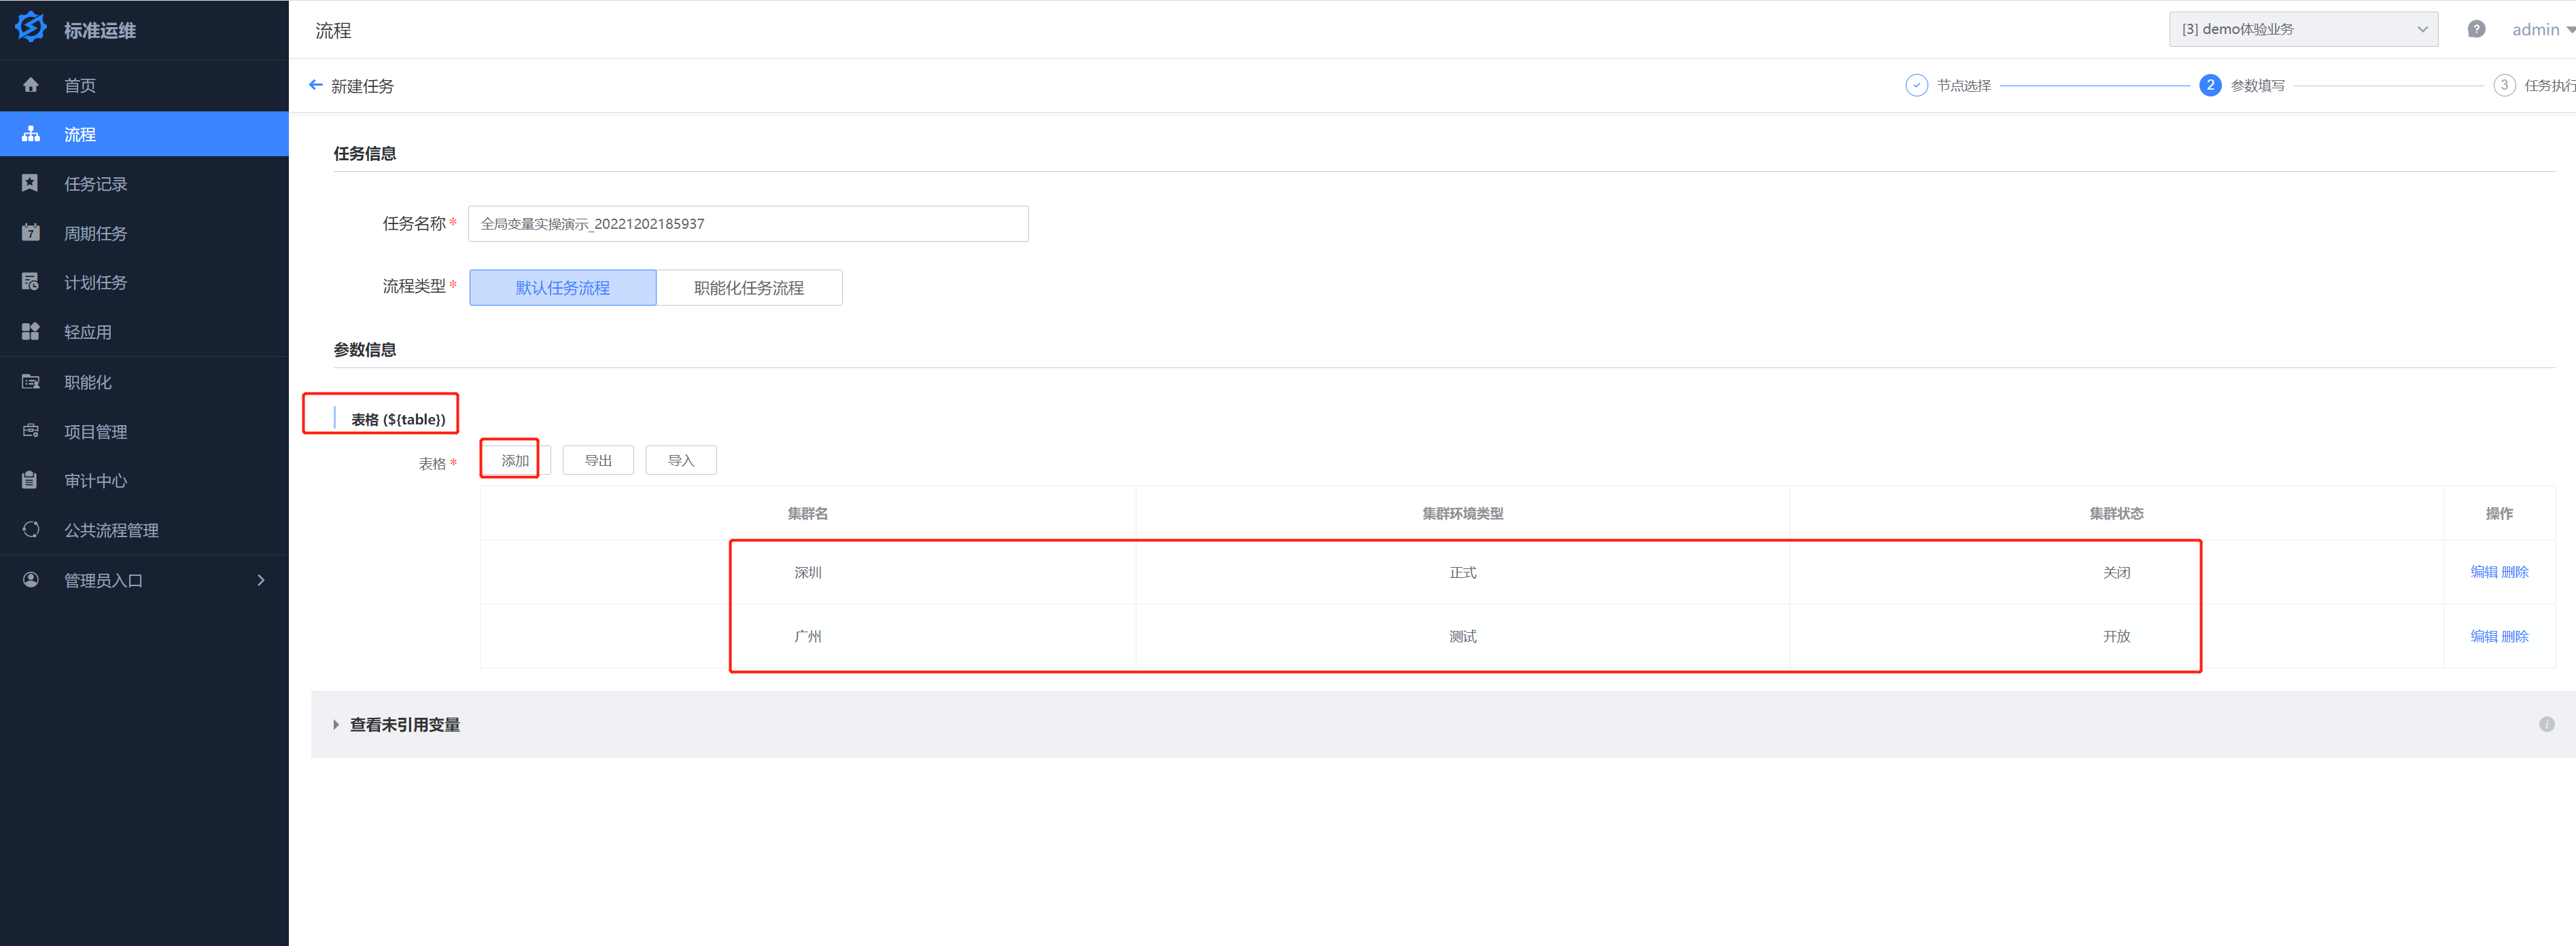Click the 添加 button for table
The image size is (2576, 946).
point(515,460)
